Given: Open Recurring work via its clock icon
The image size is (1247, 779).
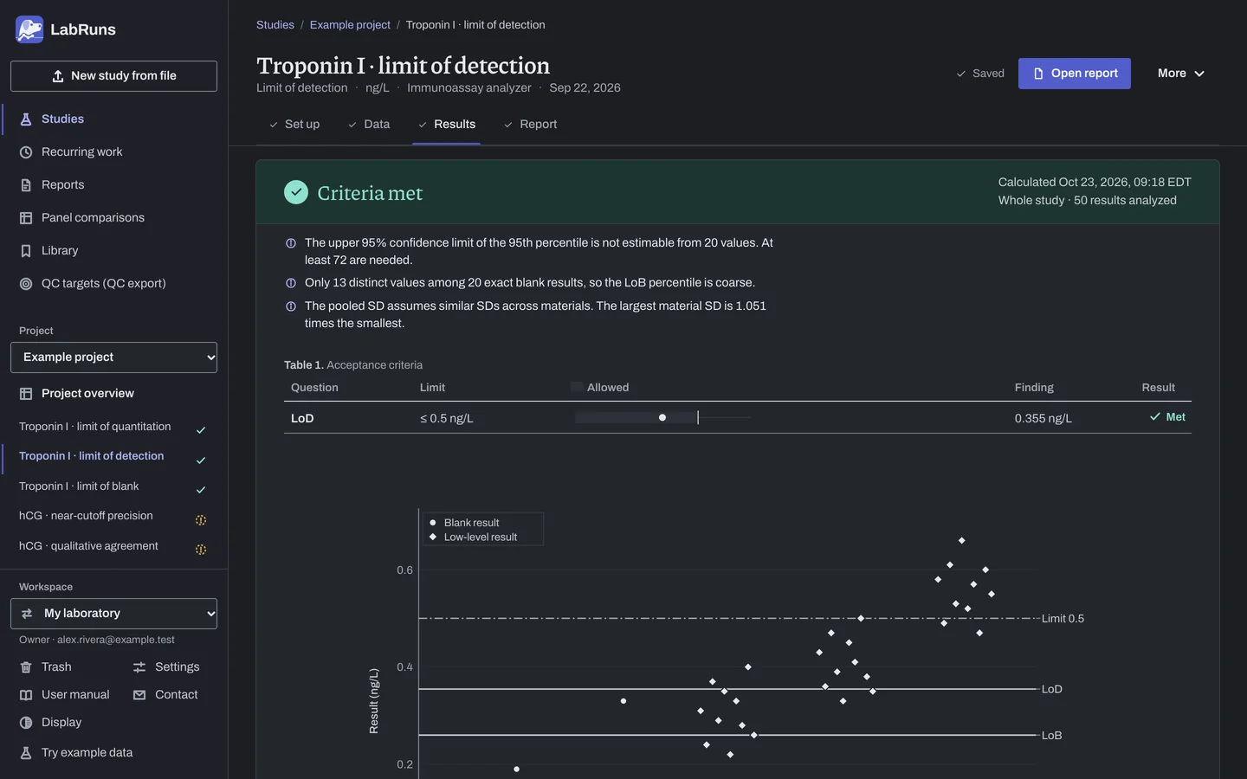Looking at the screenshot, I should pyautogui.click(x=26, y=152).
